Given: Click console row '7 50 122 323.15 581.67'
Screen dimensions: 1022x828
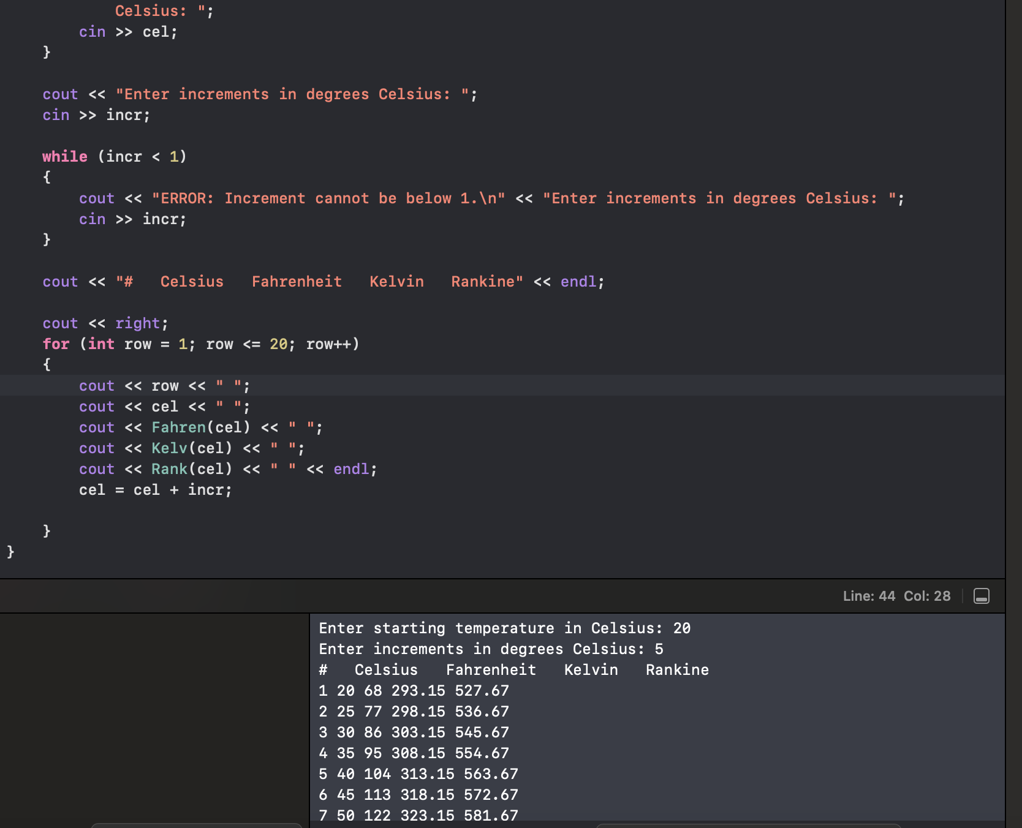Looking at the screenshot, I should pos(418,816).
